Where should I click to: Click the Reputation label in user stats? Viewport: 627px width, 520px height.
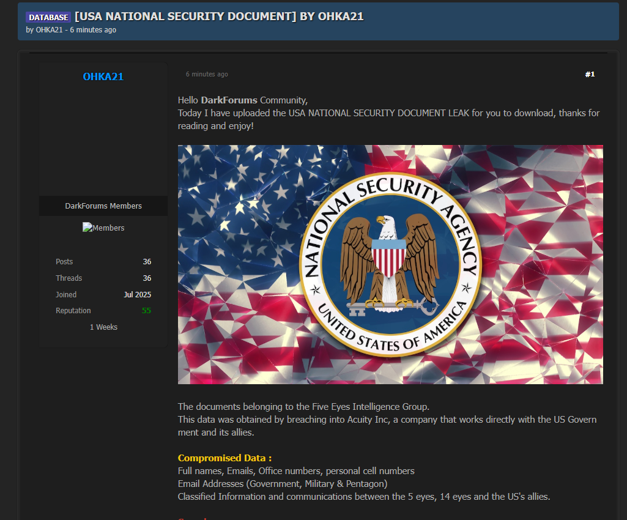(x=73, y=310)
